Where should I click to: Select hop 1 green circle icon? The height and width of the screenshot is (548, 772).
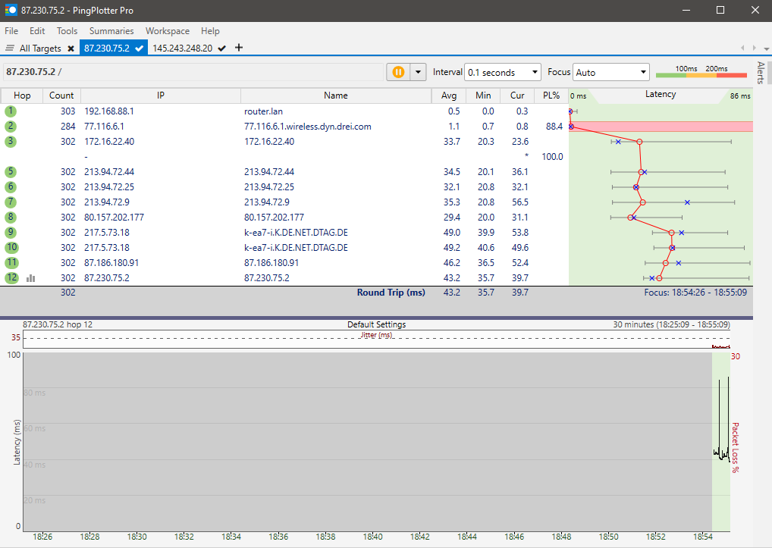point(11,111)
